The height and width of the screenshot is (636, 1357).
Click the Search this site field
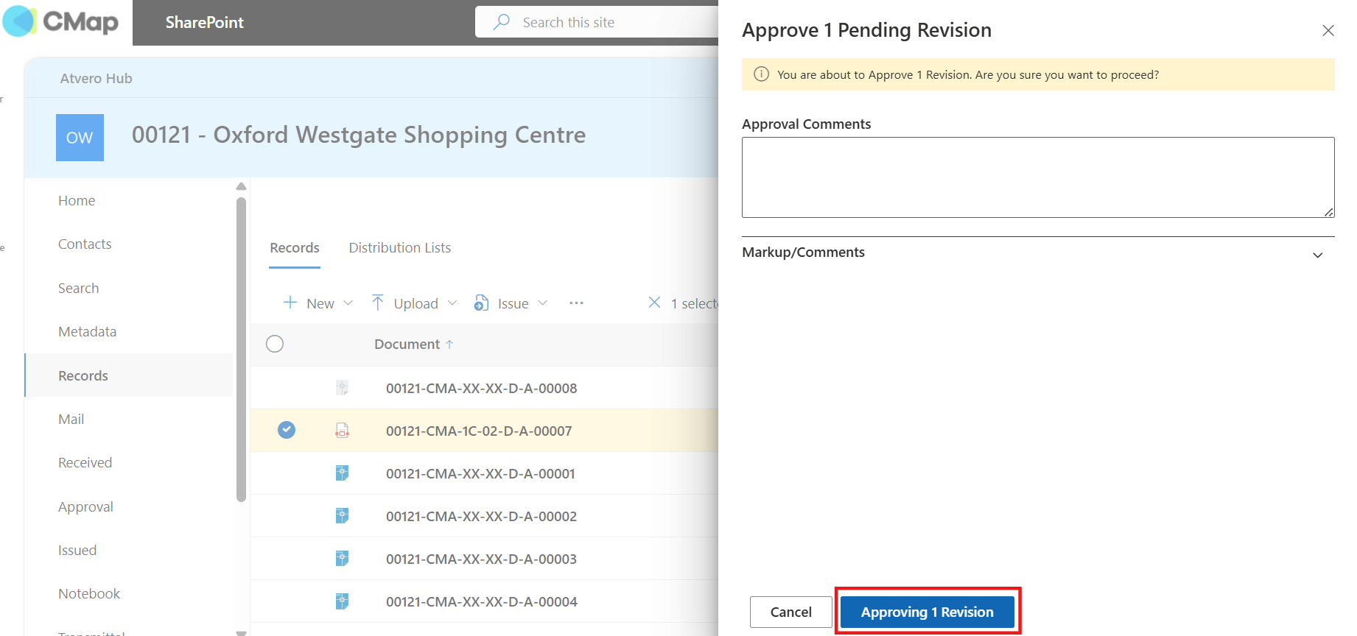[597, 22]
